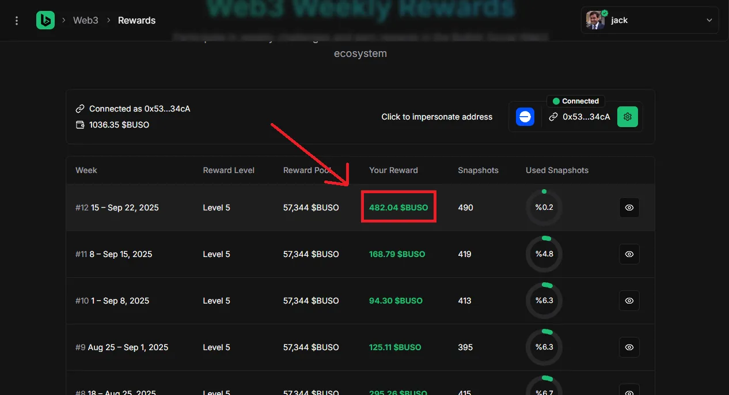Click 57,344 $BUSO pool in week #9 row
729x395 pixels.
click(x=311, y=347)
